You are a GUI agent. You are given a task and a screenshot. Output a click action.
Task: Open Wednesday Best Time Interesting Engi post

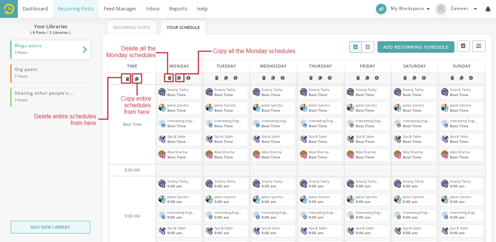coord(273,124)
